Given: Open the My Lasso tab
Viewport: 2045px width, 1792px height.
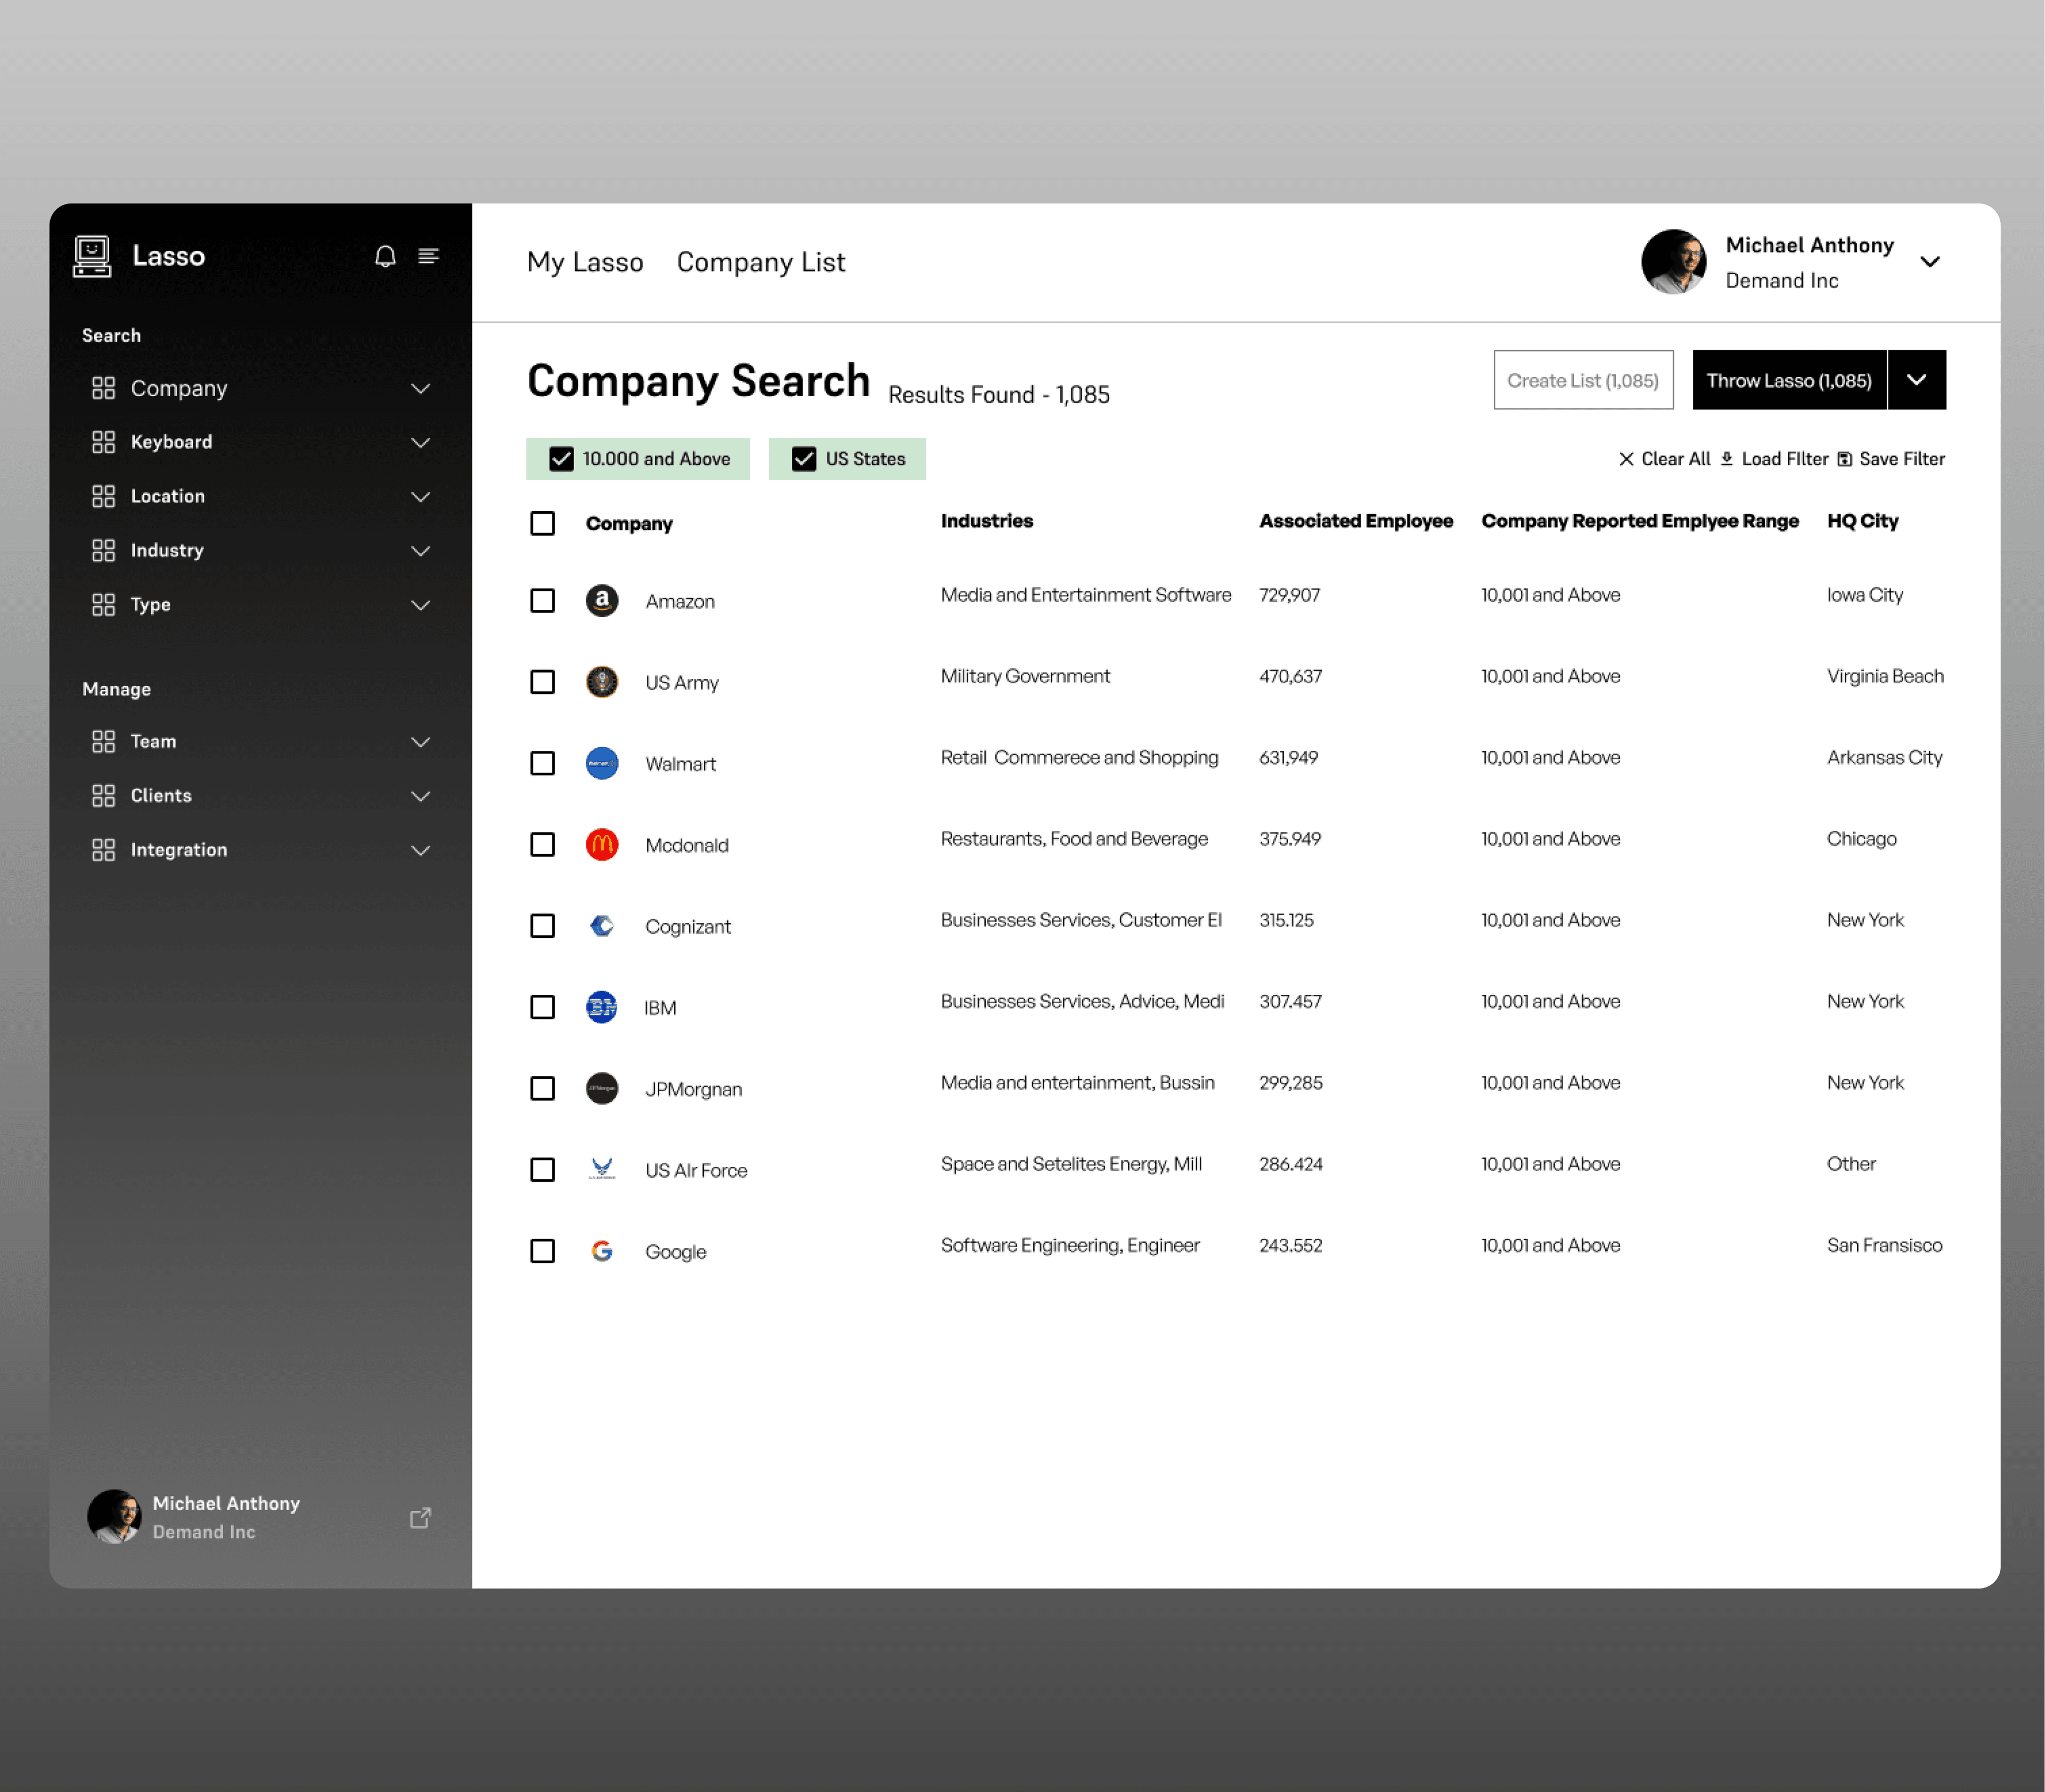Looking at the screenshot, I should tap(585, 262).
